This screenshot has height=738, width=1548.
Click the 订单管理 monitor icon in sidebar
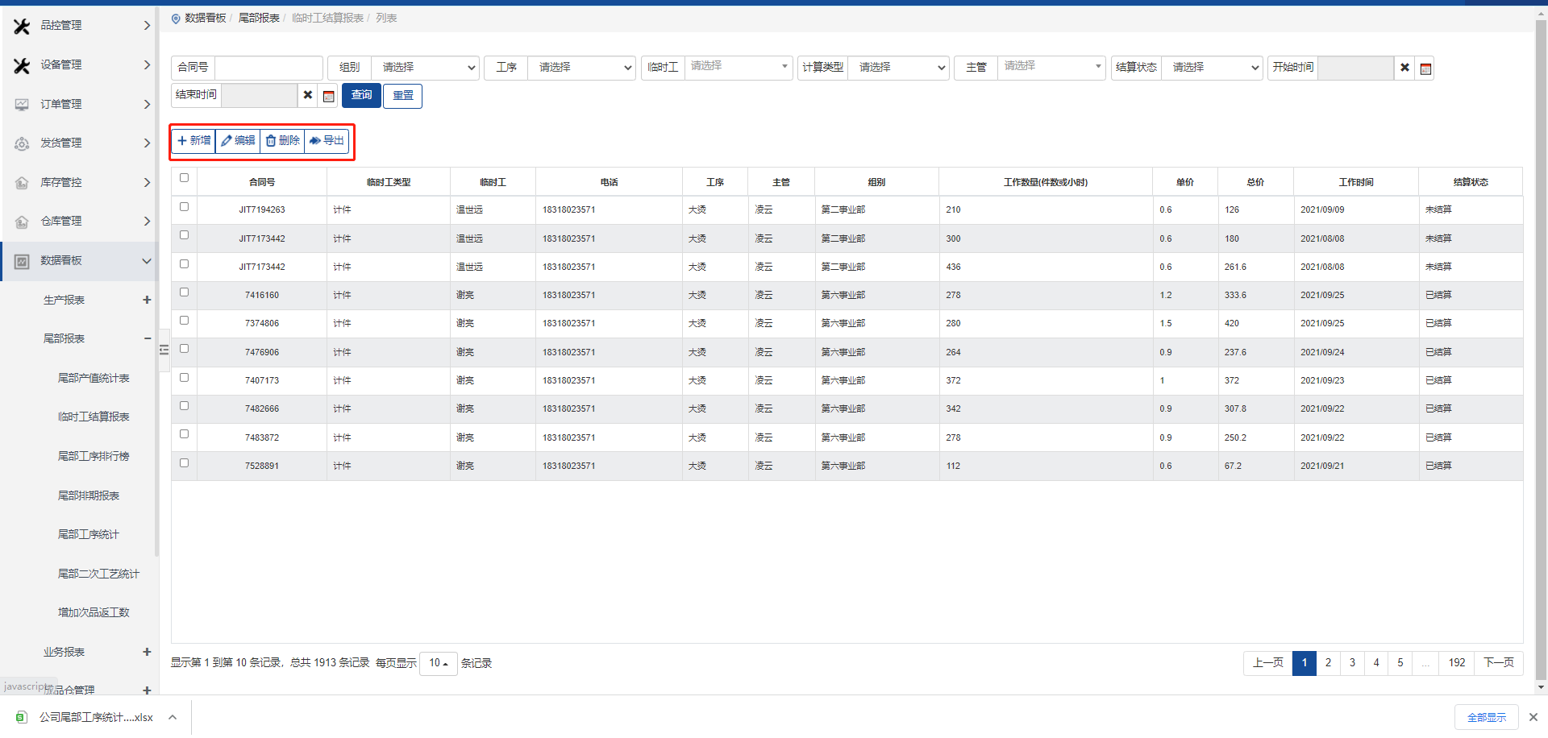pos(22,104)
